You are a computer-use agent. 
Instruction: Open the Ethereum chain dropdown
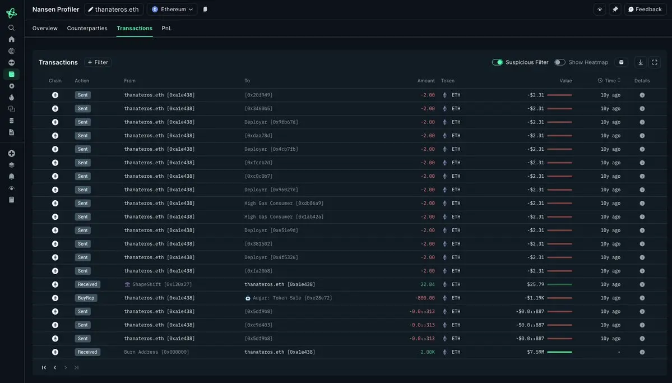(x=172, y=10)
